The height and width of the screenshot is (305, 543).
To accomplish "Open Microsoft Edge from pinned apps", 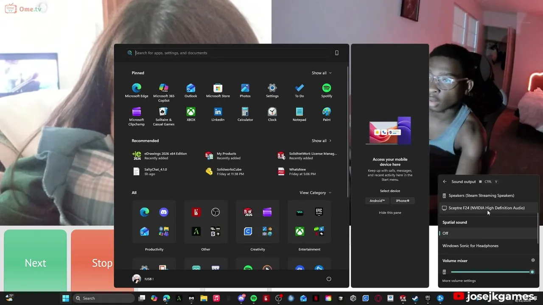I will pos(137,91).
